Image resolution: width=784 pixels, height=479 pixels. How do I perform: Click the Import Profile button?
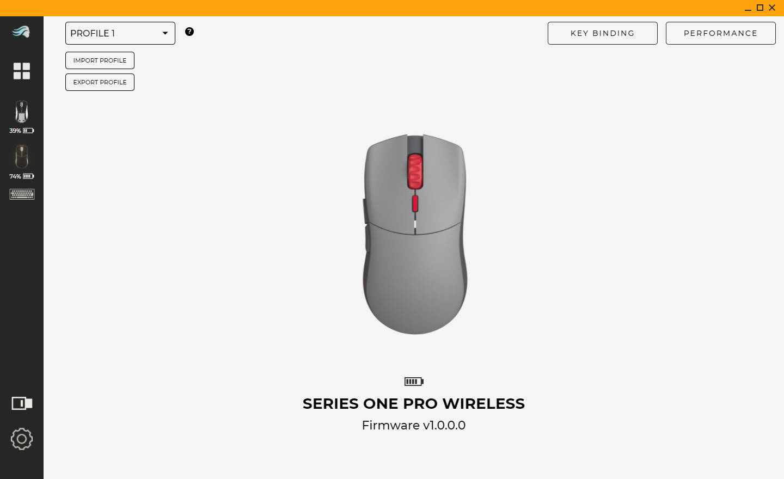pyautogui.click(x=100, y=60)
